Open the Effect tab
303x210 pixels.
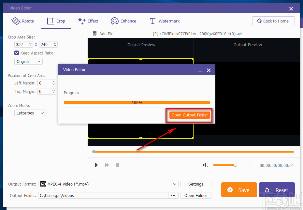[x=88, y=21]
